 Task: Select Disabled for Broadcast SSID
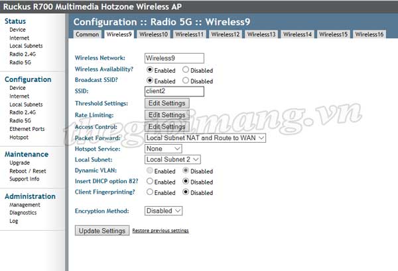pyautogui.click(x=186, y=81)
